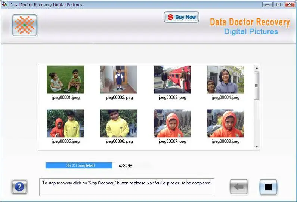Click the Digital Pictures subtitle text
Screen dimensions: 297x202
coord(251,32)
